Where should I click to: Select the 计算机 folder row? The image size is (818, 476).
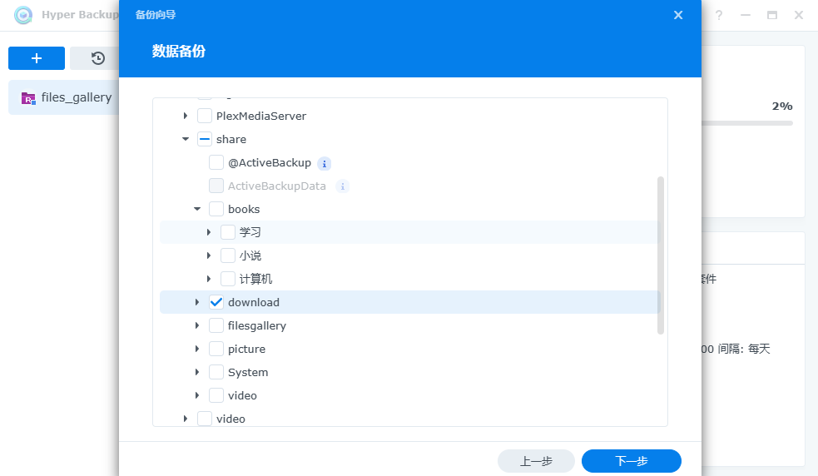(x=255, y=279)
